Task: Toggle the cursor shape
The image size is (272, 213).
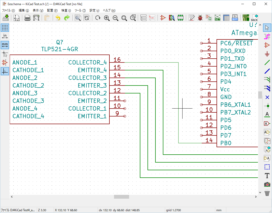Action: tap(5, 54)
